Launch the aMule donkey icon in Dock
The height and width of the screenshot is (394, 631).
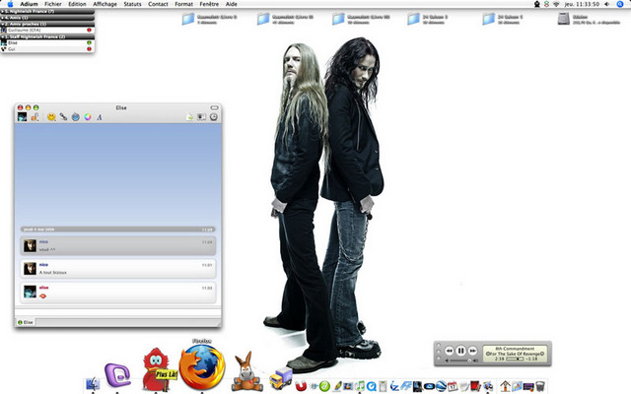tap(245, 371)
